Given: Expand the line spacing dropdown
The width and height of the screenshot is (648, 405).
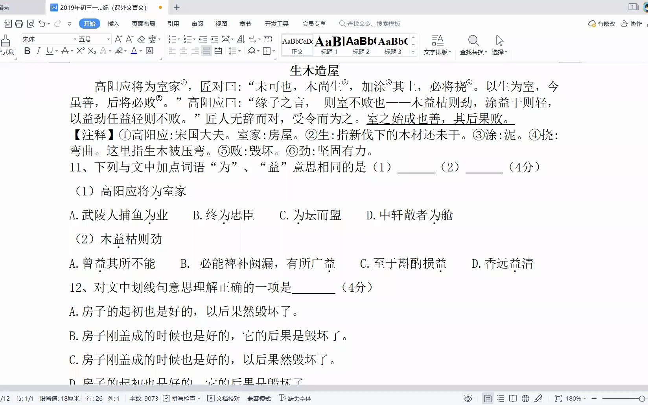Looking at the screenshot, I should click(x=239, y=51).
